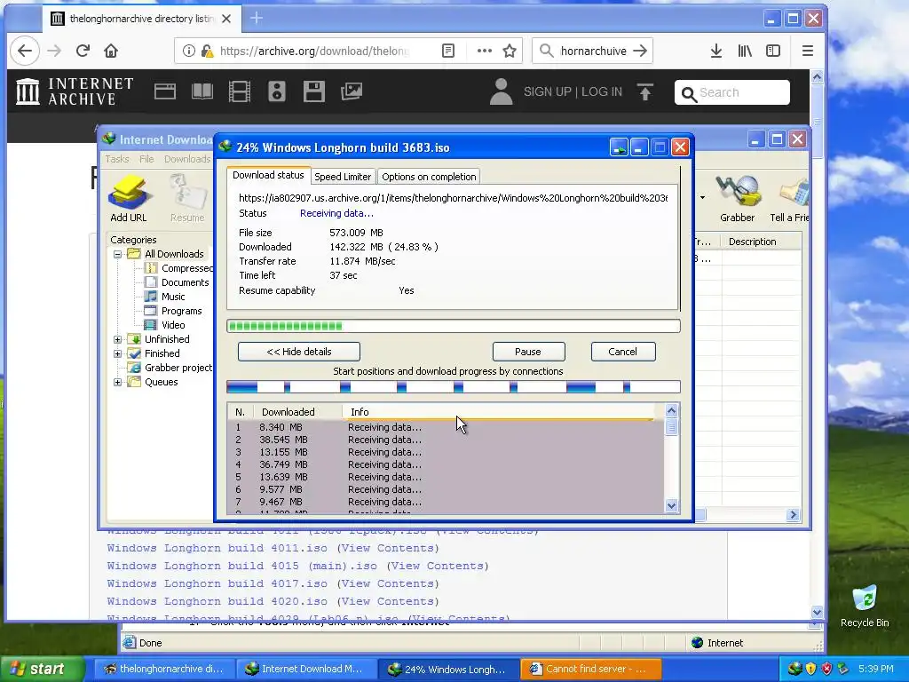Click the Downloaded column header

point(298,412)
